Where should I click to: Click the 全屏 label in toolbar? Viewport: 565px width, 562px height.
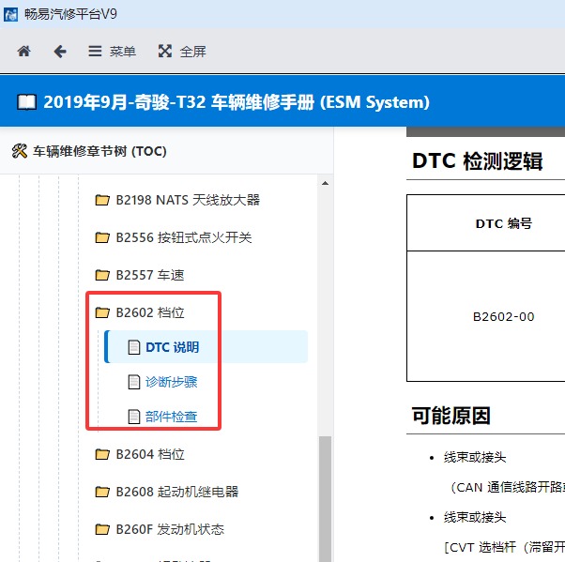coord(193,52)
